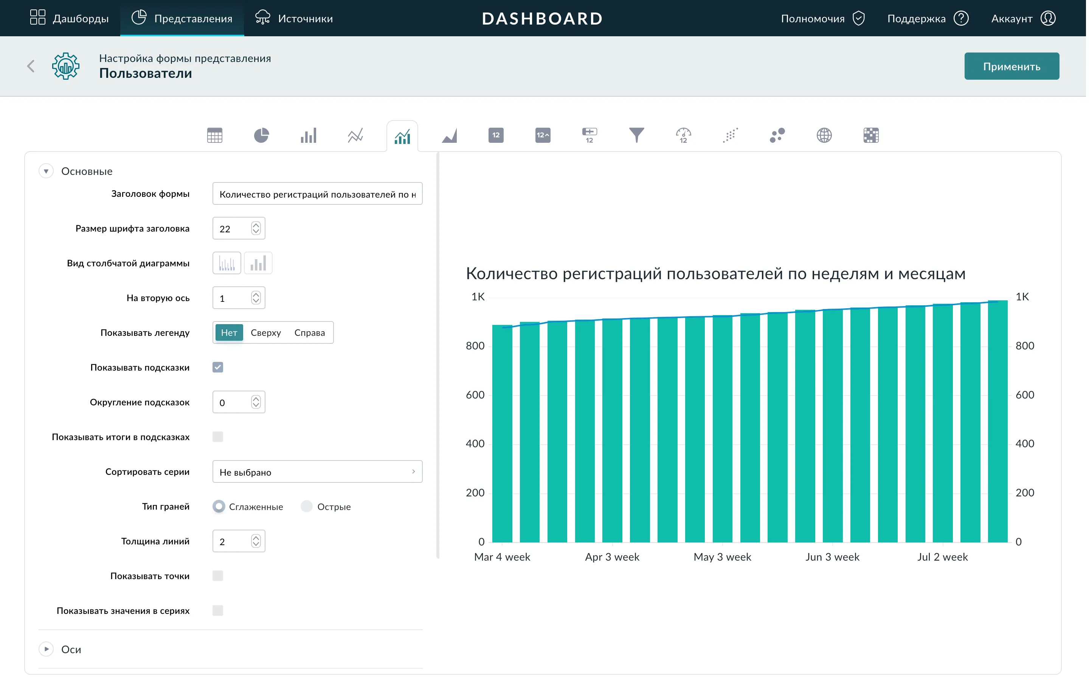
Task: Open Аккаунт menu item
Action: click(1023, 19)
